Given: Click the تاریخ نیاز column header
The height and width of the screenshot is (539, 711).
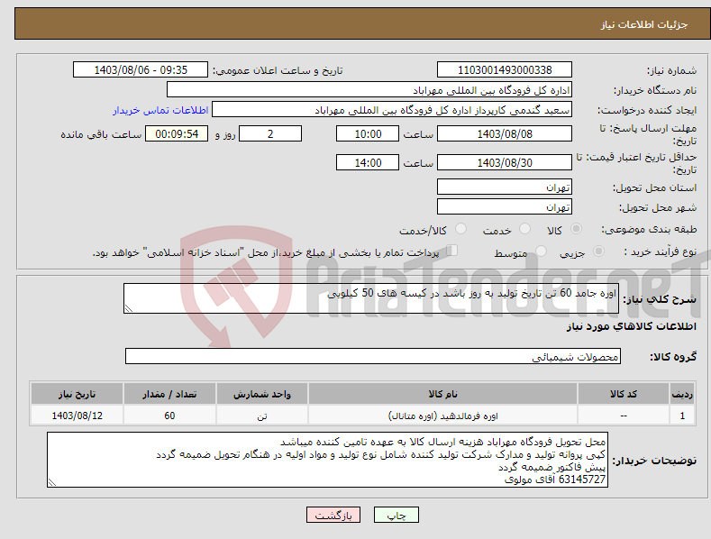Looking at the screenshot, I should tap(77, 394).
